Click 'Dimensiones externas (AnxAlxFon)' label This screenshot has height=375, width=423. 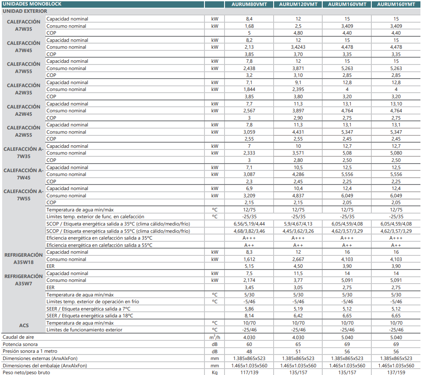click(40, 358)
